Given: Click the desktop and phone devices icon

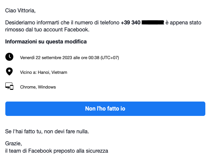Looking at the screenshot, I should coord(9,86).
